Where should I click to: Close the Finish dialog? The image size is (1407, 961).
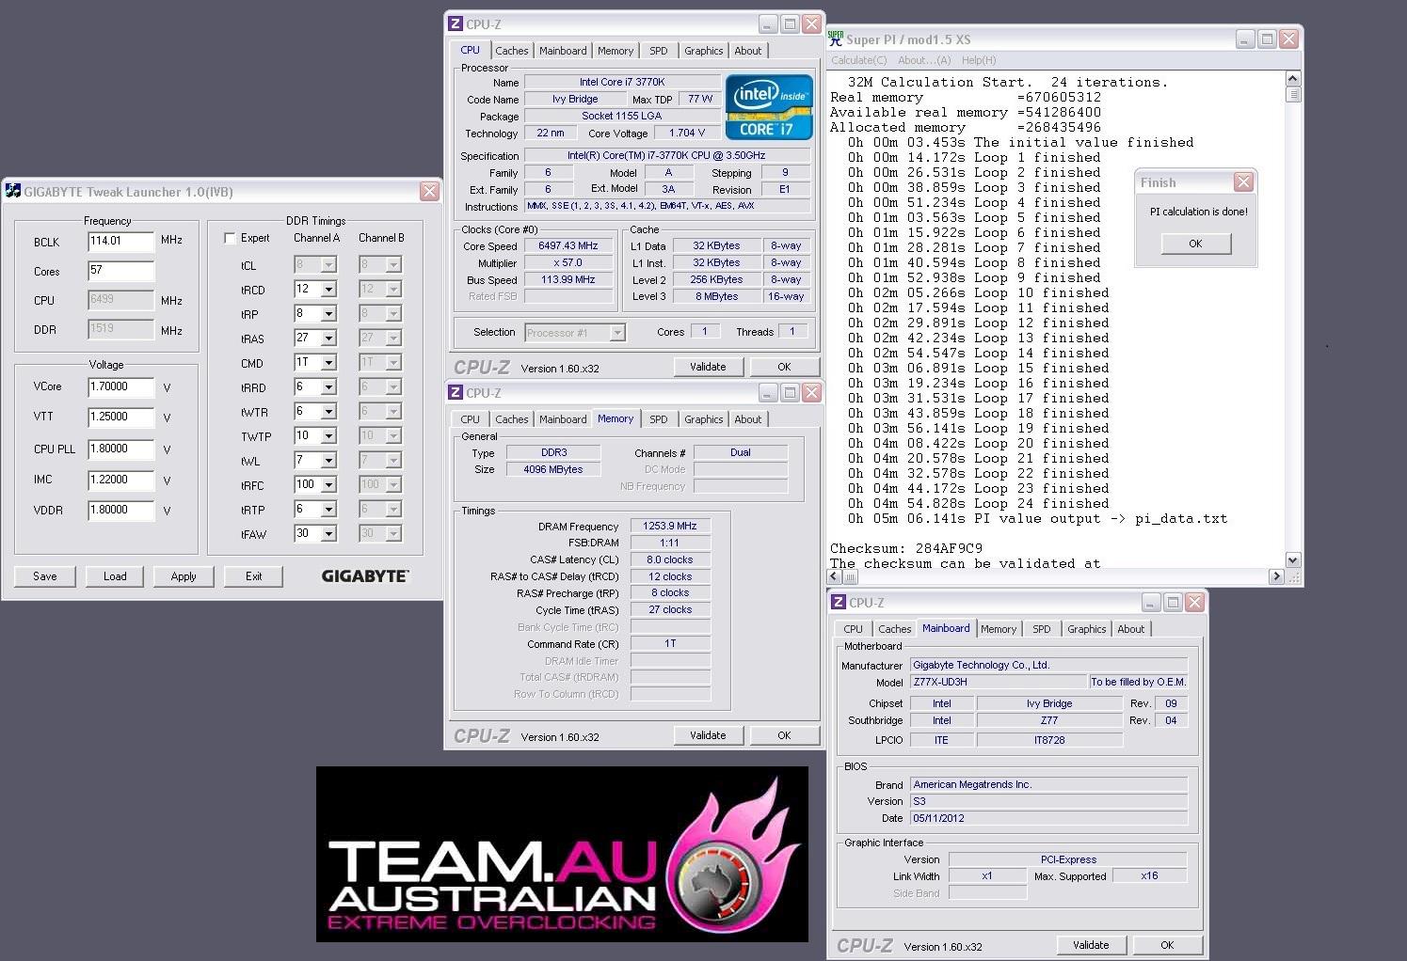click(x=1243, y=181)
